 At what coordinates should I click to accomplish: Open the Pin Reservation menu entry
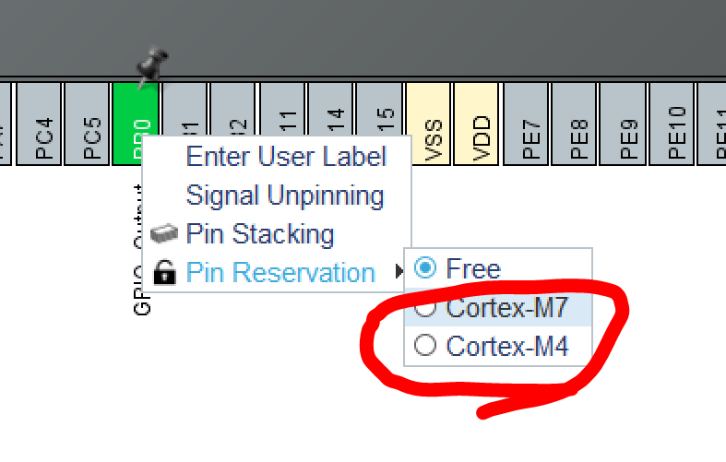click(x=280, y=273)
